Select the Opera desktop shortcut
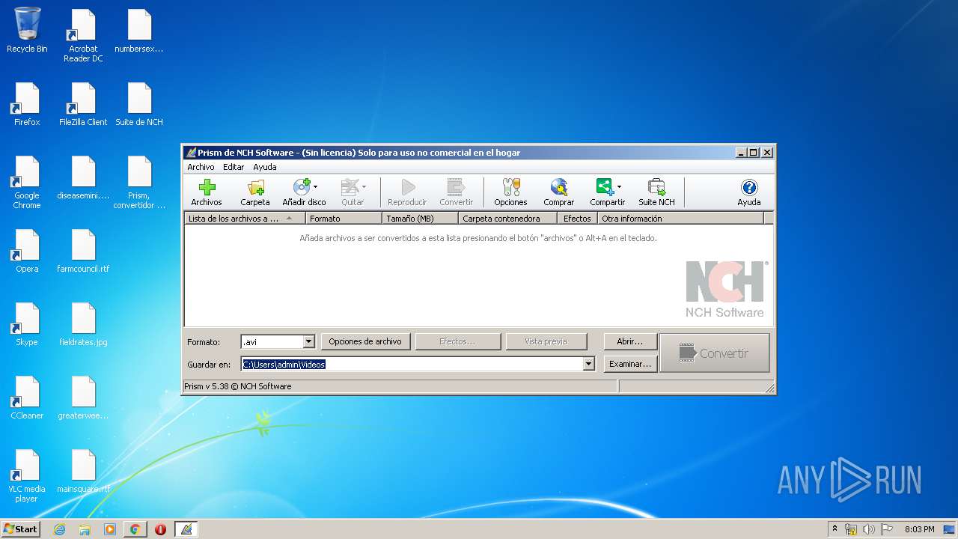Screen dimensions: 958x539 pyautogui.click(x=27, y=251)
